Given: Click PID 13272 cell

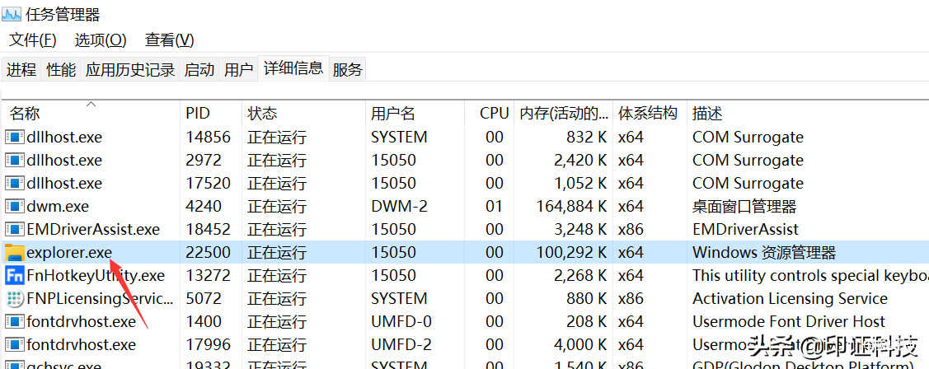Looking at the screenshot, I should [208, 276].
